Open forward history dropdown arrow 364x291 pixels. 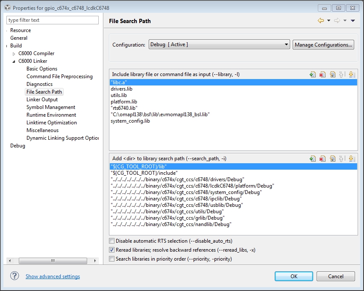pyautogui.click(x=345, y=21)
